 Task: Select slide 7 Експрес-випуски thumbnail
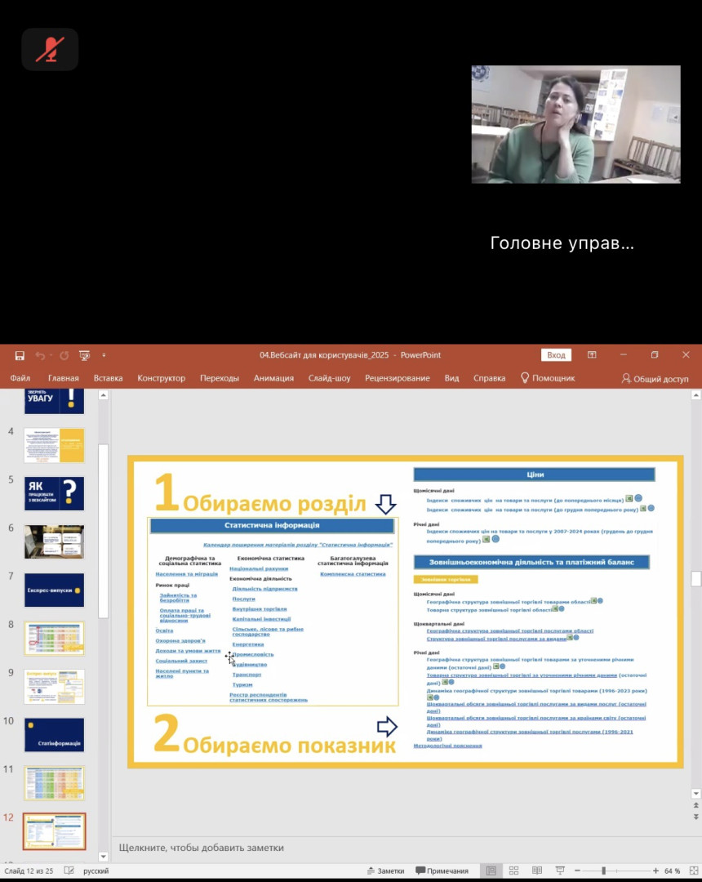(x=54, y=590)
